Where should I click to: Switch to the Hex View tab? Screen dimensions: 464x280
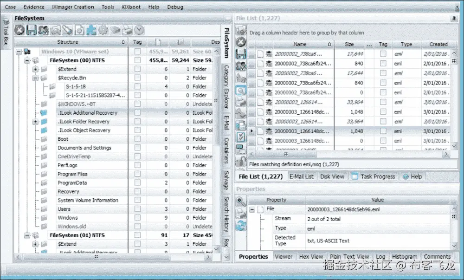[311, 257]
